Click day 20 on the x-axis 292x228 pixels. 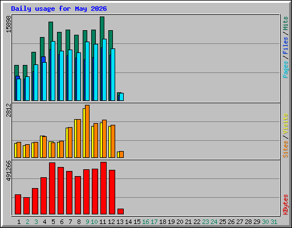point(180,222)
